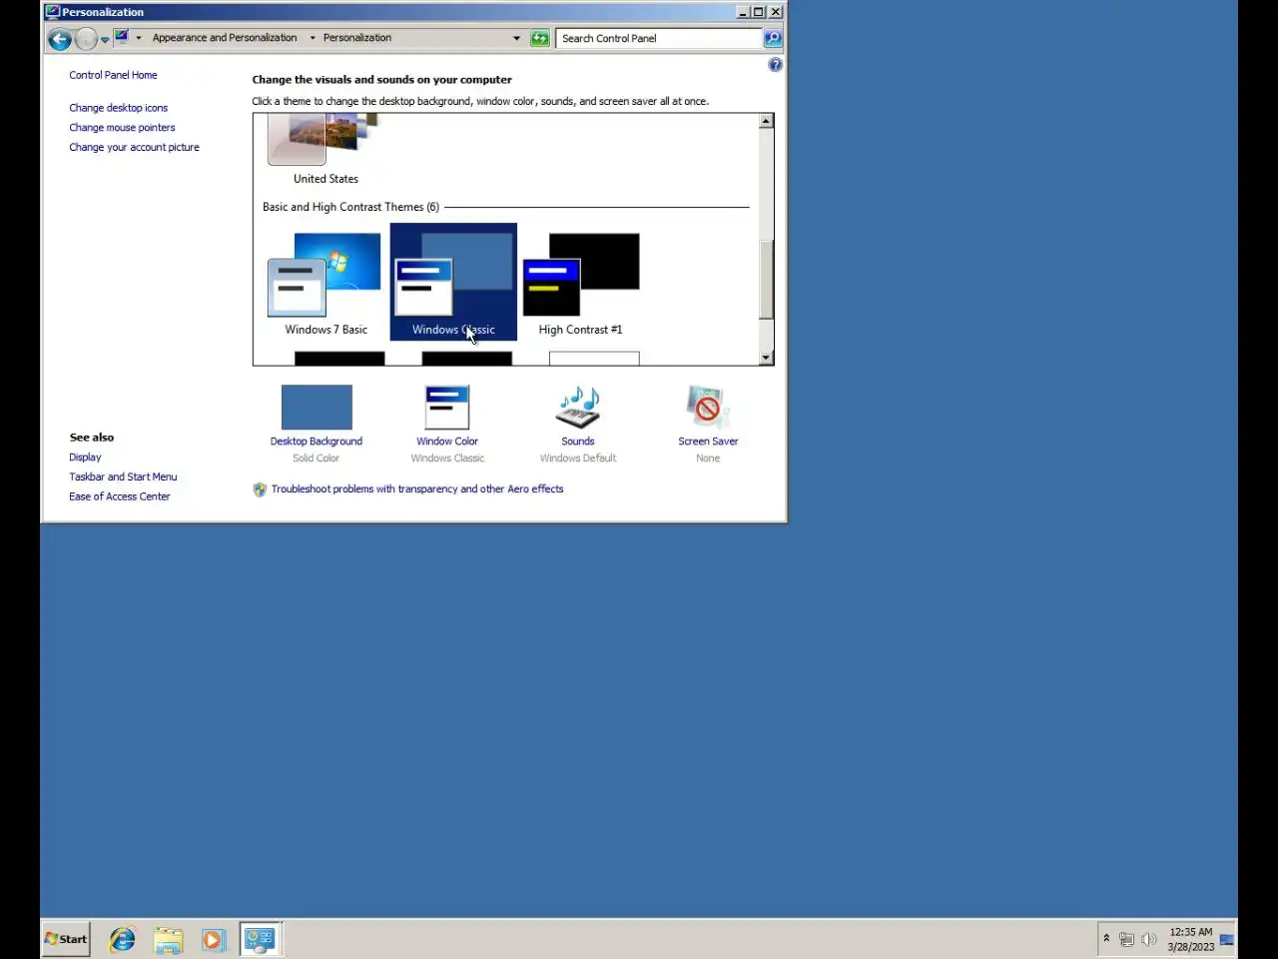The height and width of the screenshot is (959, 1278).
Task: Open Screen Saver settings icon
Action: point(708,408)
